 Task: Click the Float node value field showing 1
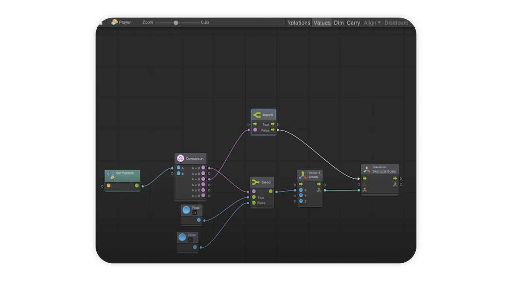tap(190, 240)
